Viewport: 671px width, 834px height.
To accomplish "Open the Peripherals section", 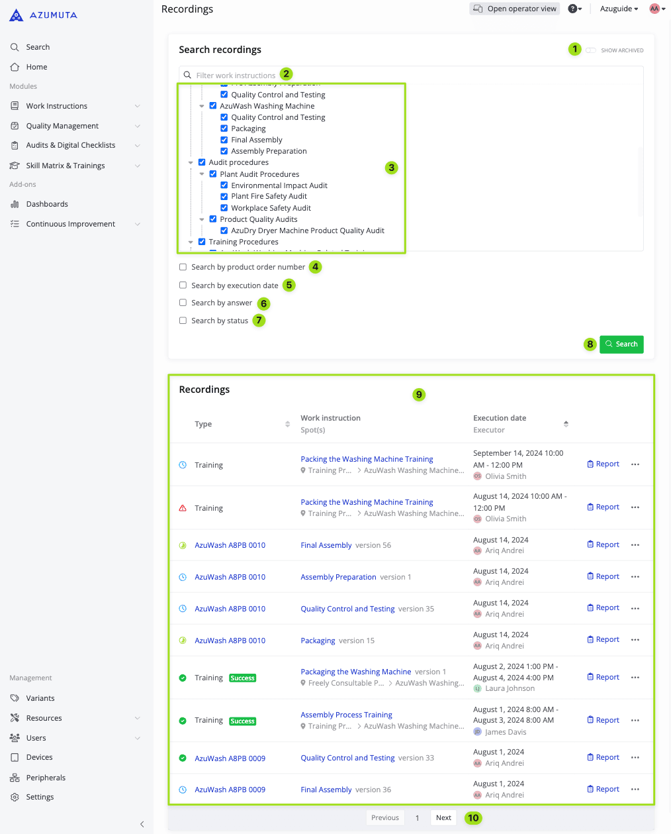I will [45, 777].
